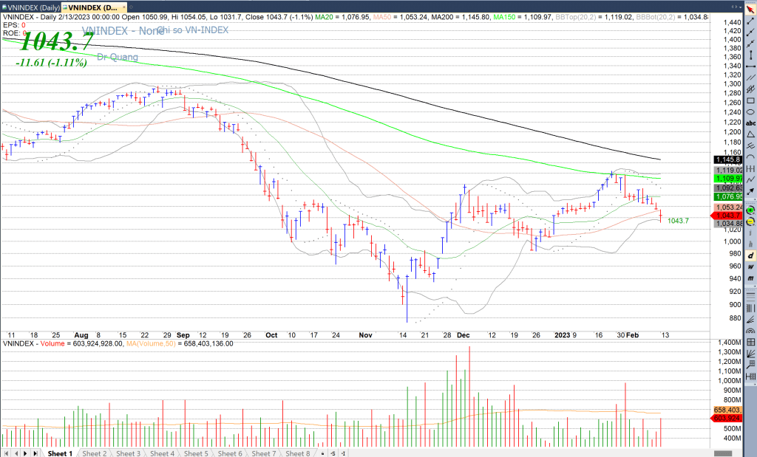
Task: Go to first sheet with navigation arrow
Action: 7,453
